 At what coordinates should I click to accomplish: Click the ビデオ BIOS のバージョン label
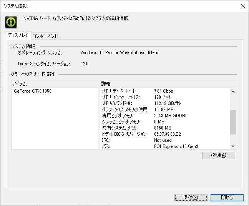click(x=124, y=134)
